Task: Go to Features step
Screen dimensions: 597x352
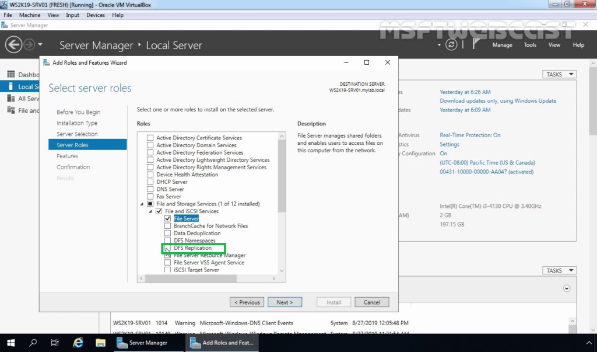Action: coord(68,156)
